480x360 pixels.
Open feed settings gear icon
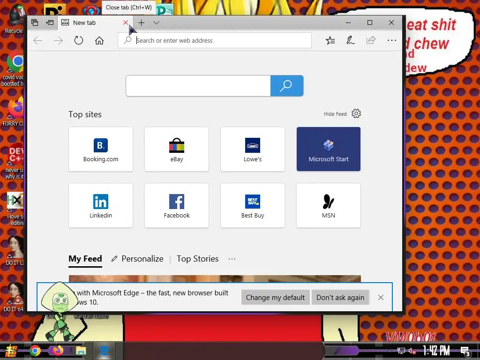356,113
